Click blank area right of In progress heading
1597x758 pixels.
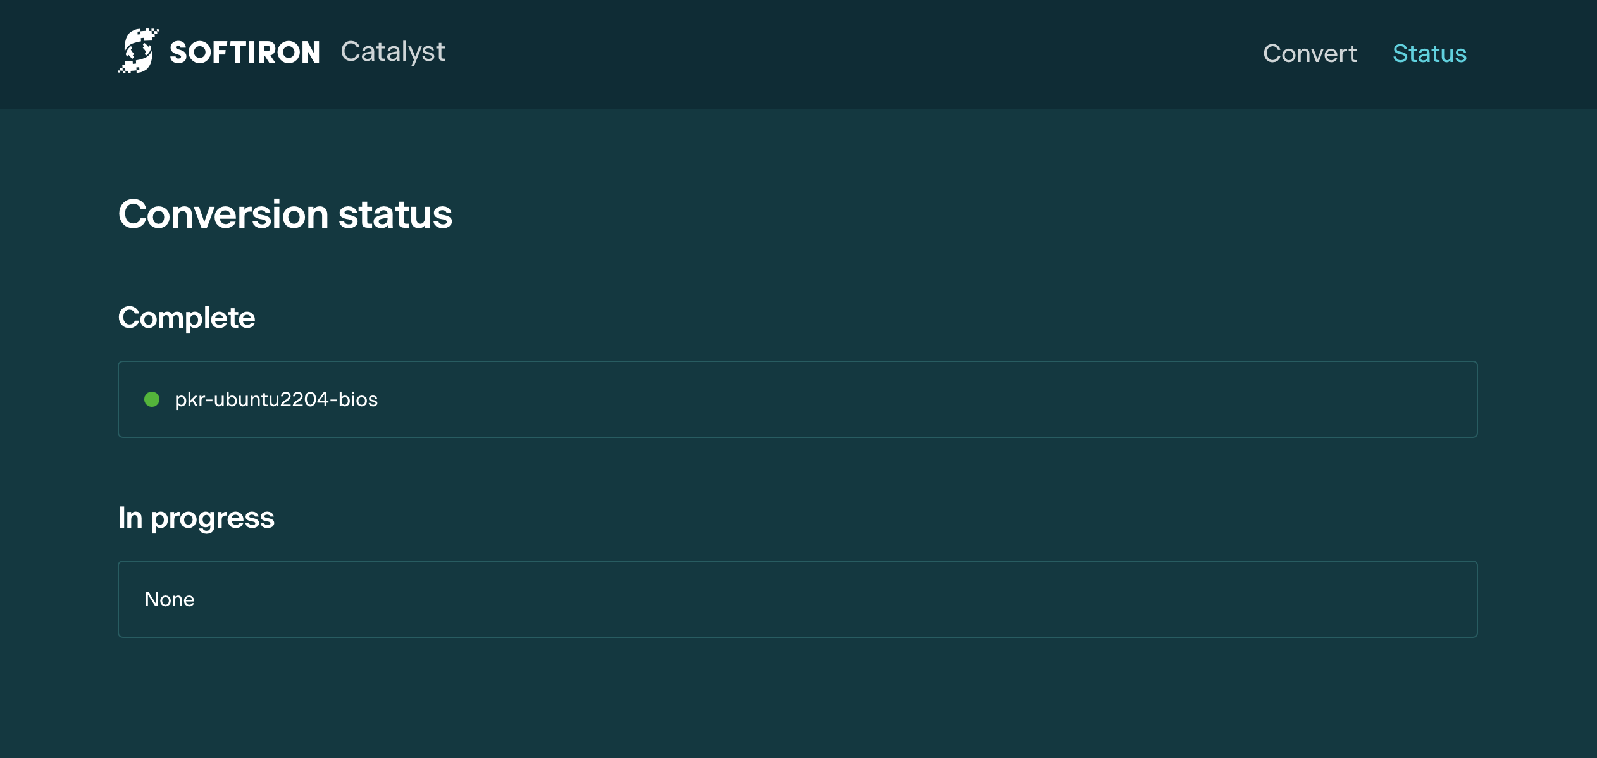coord(823,518)
